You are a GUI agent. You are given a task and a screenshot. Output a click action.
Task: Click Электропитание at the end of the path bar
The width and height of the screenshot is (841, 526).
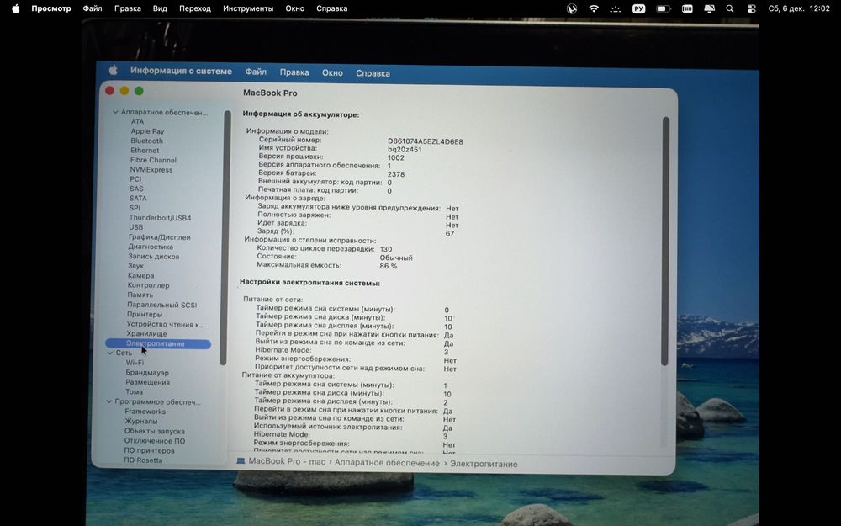click(x=484, y=464)
